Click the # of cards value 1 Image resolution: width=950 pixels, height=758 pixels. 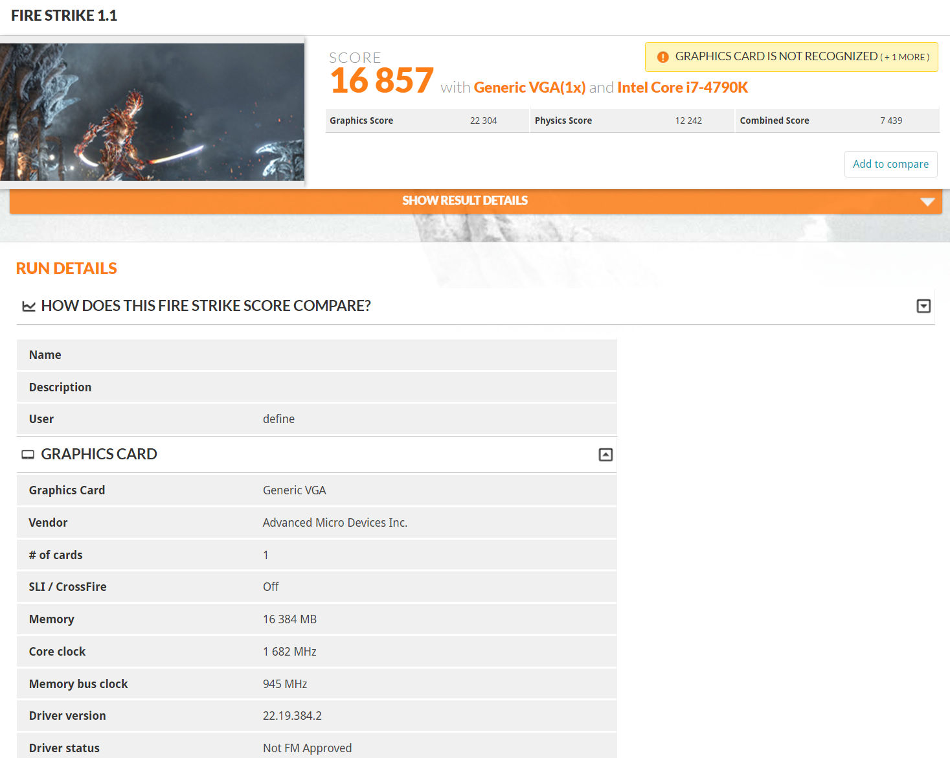coord(266,555)
